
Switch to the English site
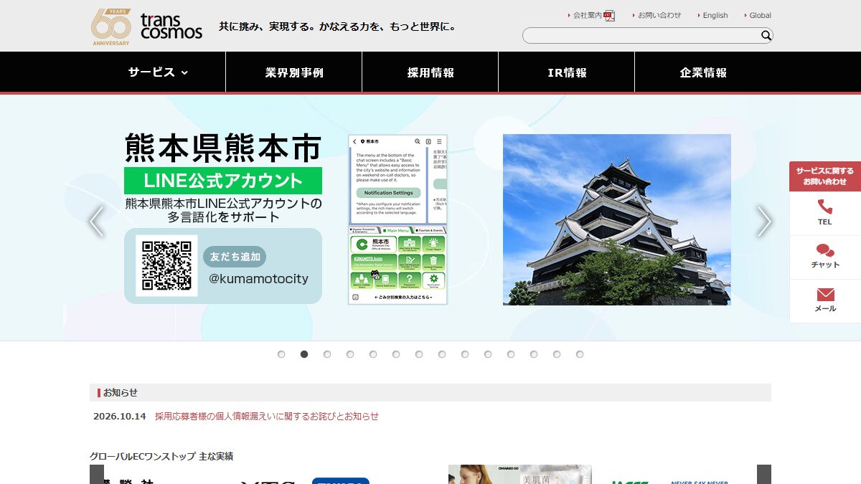(x=715, y=15)
